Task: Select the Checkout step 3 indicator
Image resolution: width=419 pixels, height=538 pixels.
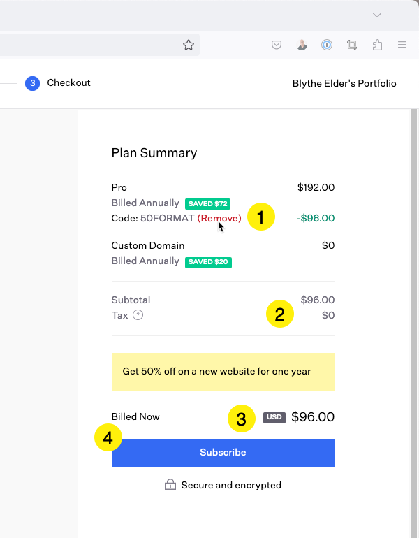Action: coord(33,83)
